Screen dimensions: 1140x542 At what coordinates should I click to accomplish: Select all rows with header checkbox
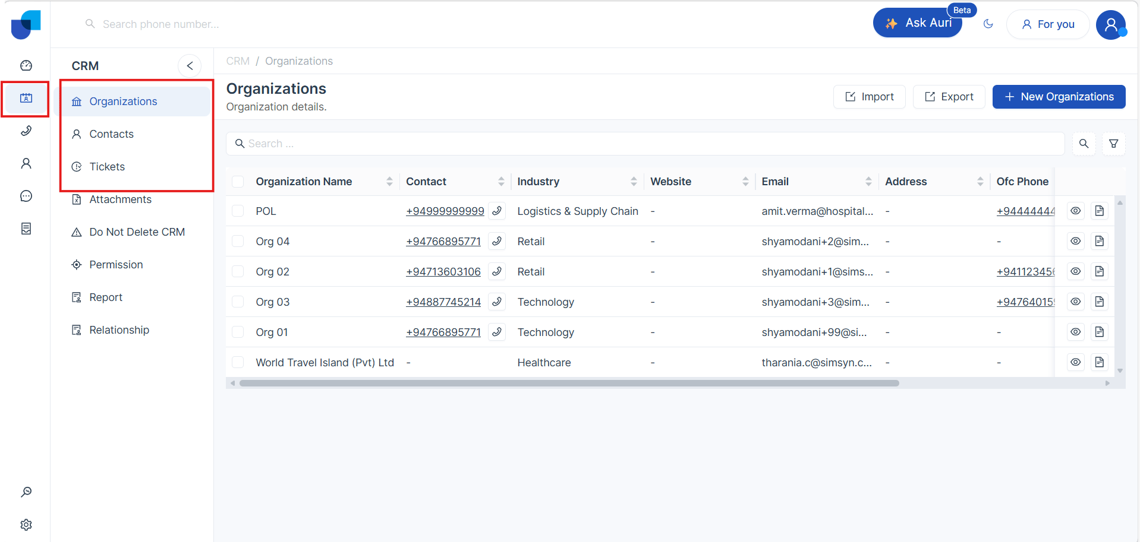tap(238, 182)
